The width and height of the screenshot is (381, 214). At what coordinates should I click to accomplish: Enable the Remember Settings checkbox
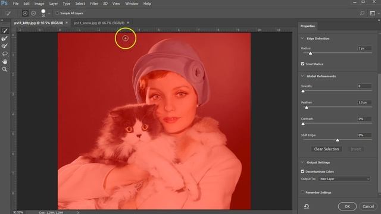(x=302, y=192)
